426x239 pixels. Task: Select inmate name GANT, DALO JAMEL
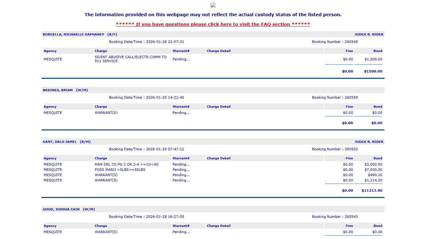(60, 142)
